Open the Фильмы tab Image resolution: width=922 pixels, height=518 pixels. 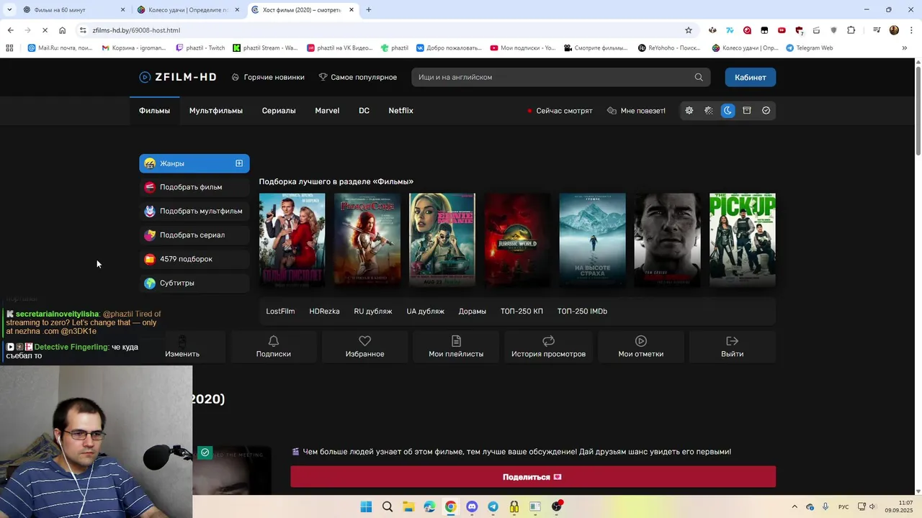coord(154,111)
